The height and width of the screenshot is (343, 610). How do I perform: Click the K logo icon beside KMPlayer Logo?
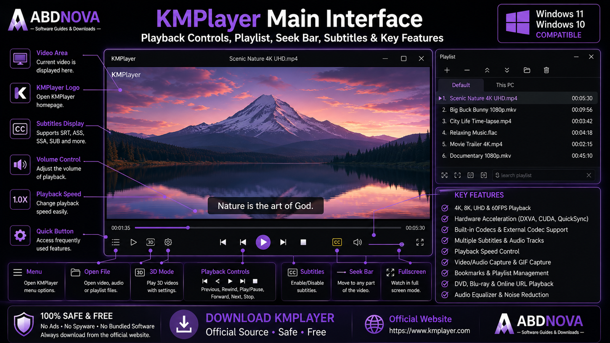coord(20,93)
